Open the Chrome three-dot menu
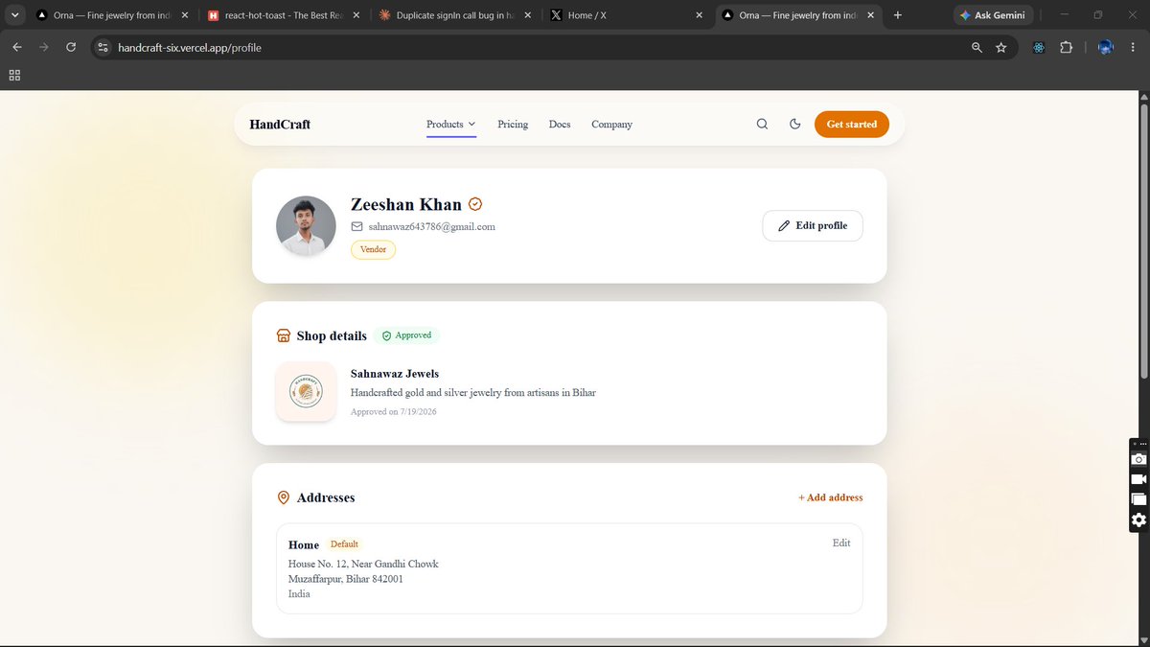Image resolution: width=1150 pixels, height=647 pixels. click(1134, 47)
